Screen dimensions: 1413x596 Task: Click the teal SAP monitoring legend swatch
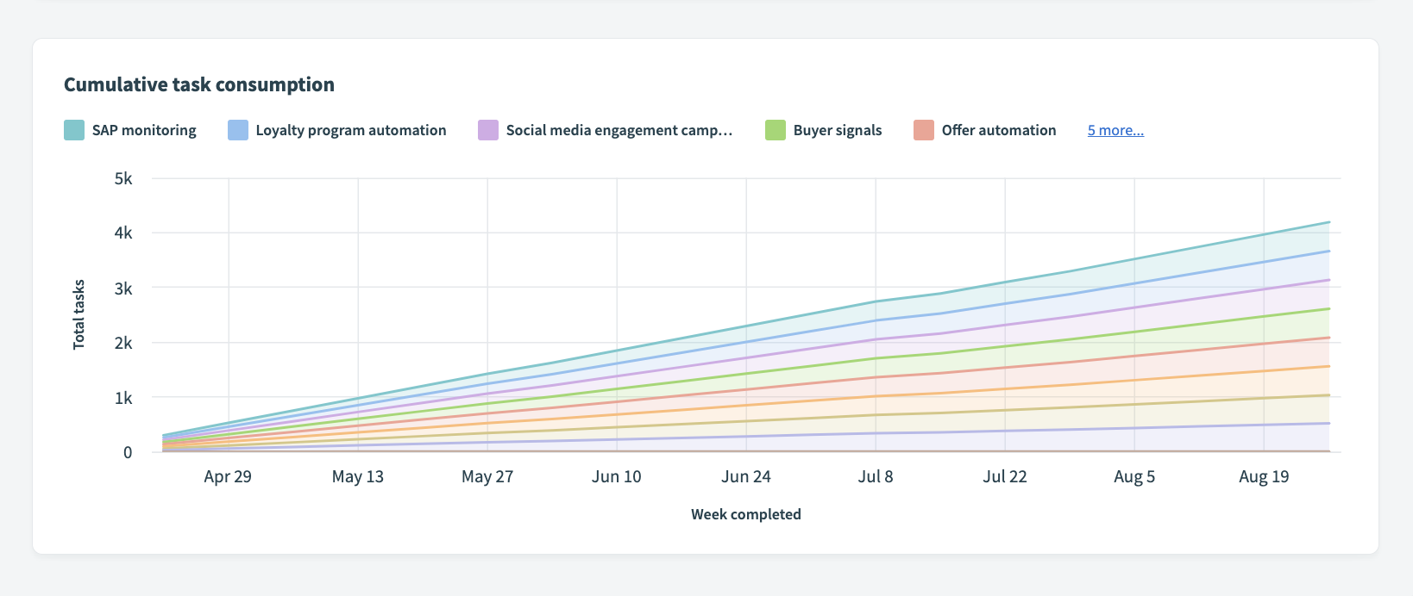coord(74,130)
